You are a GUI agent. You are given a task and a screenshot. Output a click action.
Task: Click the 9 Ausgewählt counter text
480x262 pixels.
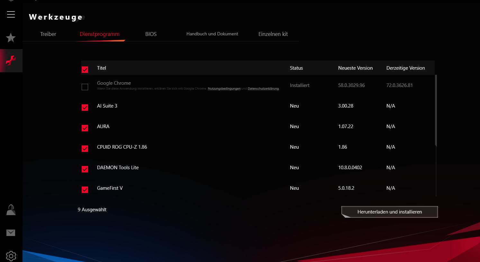pos(92,210)
